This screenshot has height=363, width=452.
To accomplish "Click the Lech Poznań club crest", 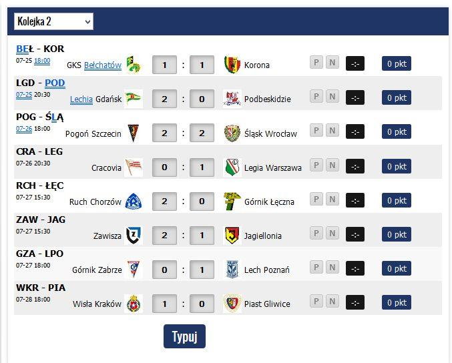I will [x=232, y=270].
